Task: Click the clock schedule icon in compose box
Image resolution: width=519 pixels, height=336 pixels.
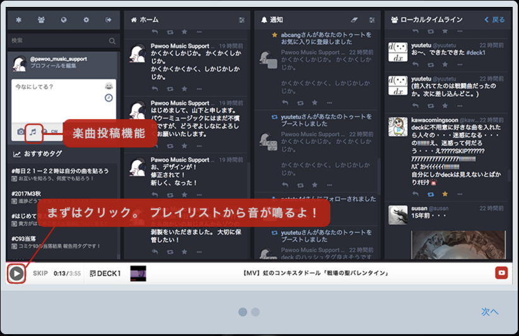Action: point(108,98)
